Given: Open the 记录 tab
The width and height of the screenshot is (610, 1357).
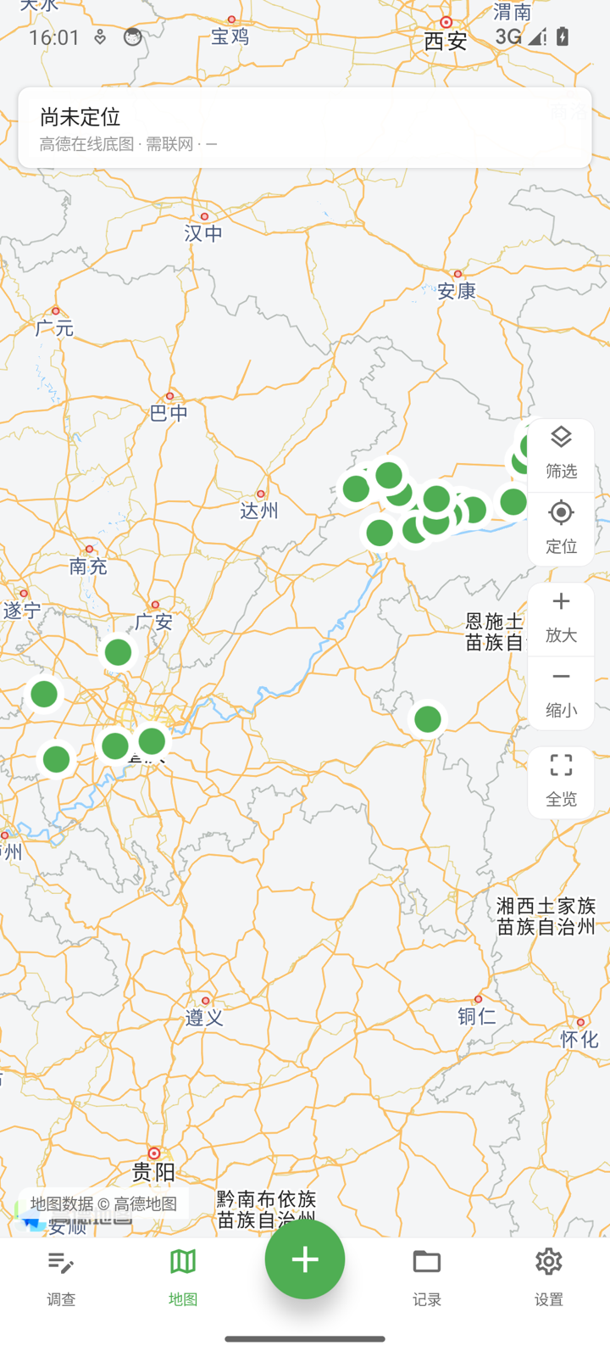Looking at the screenshot, I should (427, 1279).
